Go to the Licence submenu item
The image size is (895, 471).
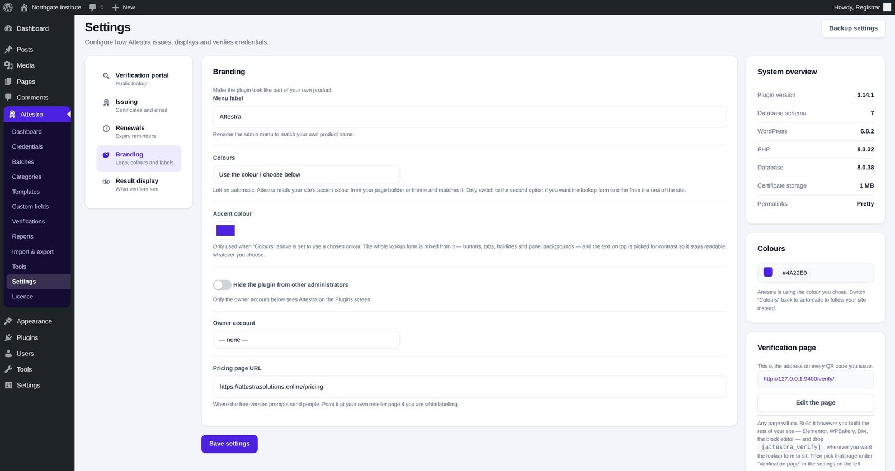(22, 296)
